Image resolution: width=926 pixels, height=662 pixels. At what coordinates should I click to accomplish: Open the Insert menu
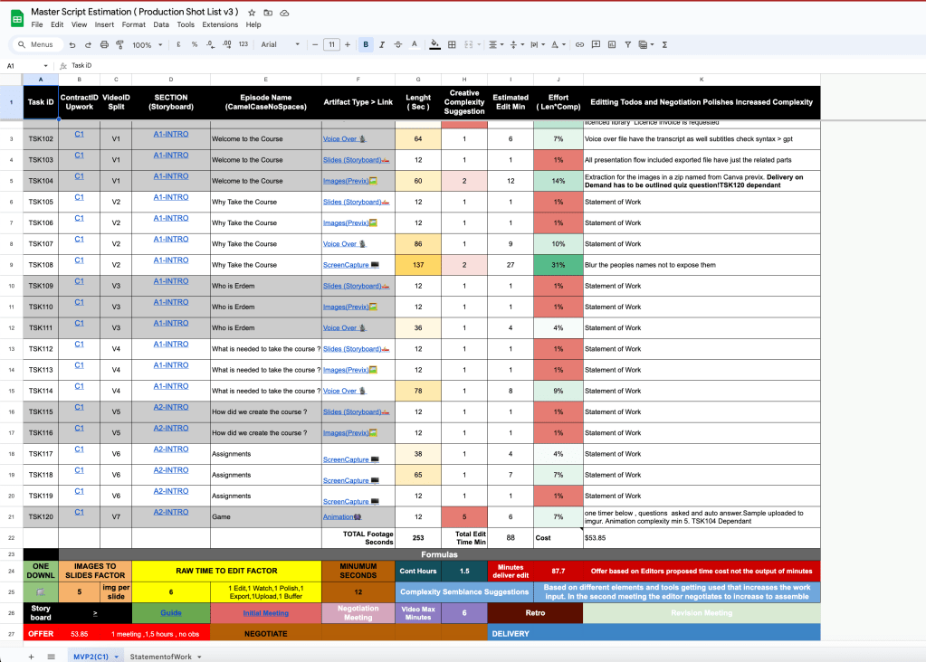tap(104, 24)
